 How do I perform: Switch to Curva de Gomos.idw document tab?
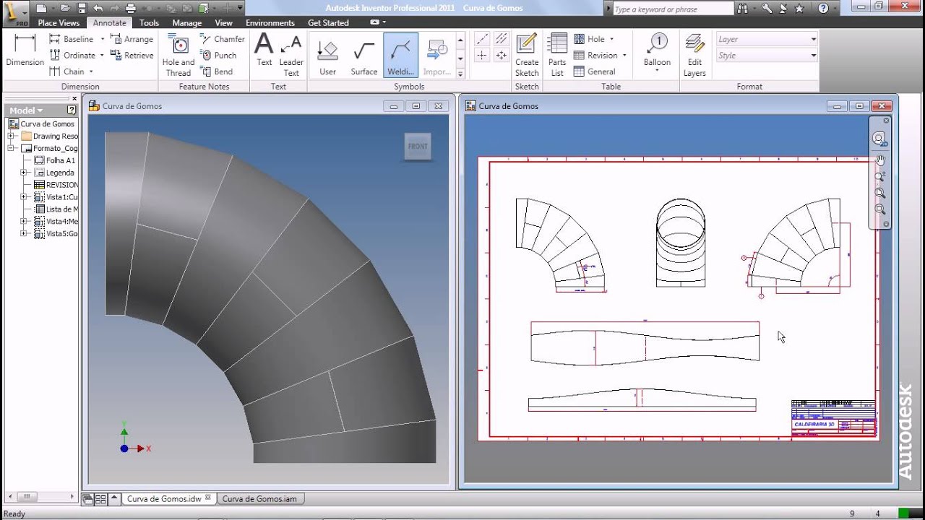pyautogui.click(x=168, y=498)
